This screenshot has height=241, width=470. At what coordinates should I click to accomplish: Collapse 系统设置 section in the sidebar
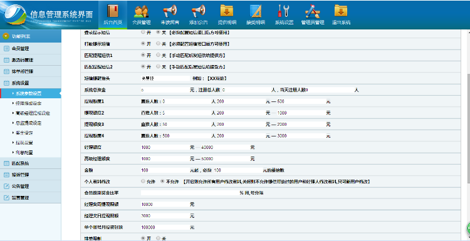[x=31, y=83]
